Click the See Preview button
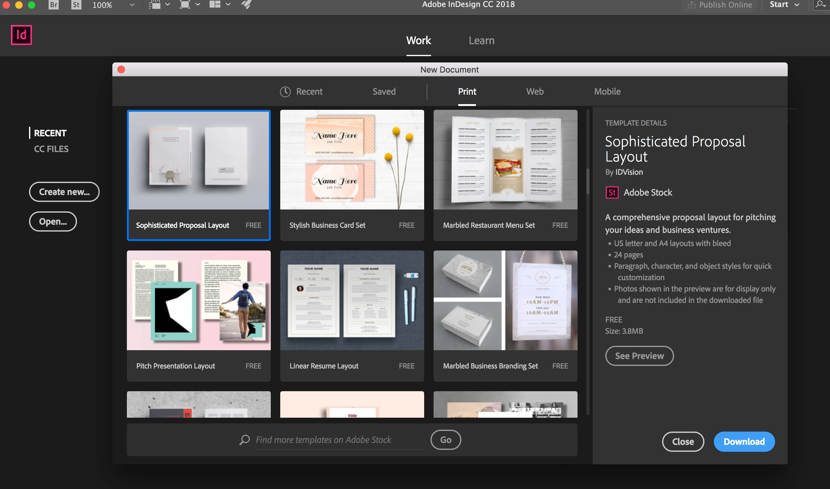Screen dimensions: 830x489 tap(639, 356)
